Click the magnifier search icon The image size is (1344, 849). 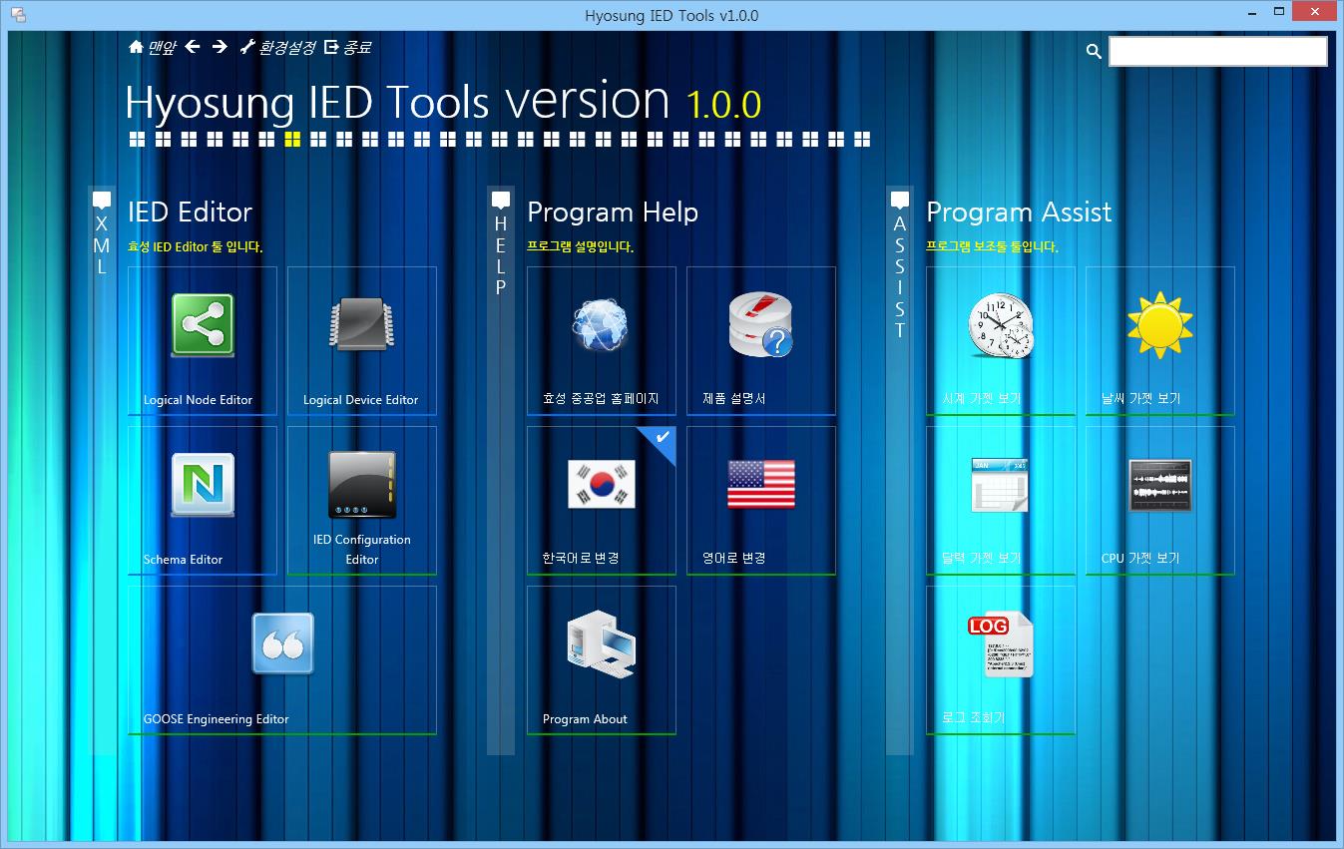pos(1094,52)
